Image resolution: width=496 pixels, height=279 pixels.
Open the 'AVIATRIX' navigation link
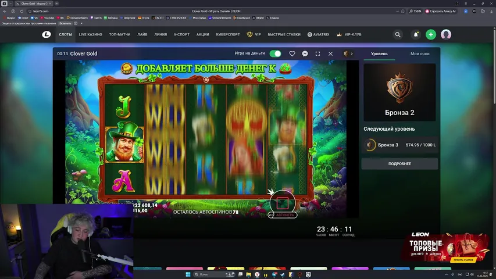point(319,34)
